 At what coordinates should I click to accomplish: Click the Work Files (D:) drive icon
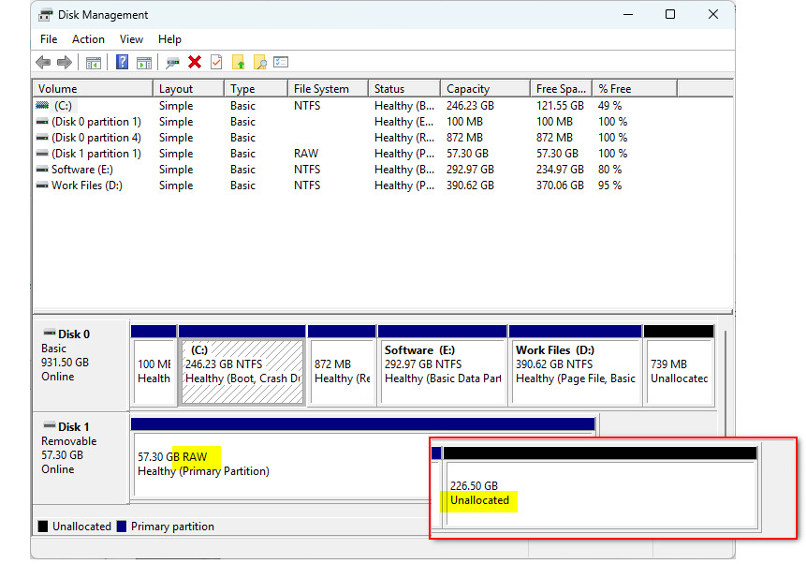[42, 186]
